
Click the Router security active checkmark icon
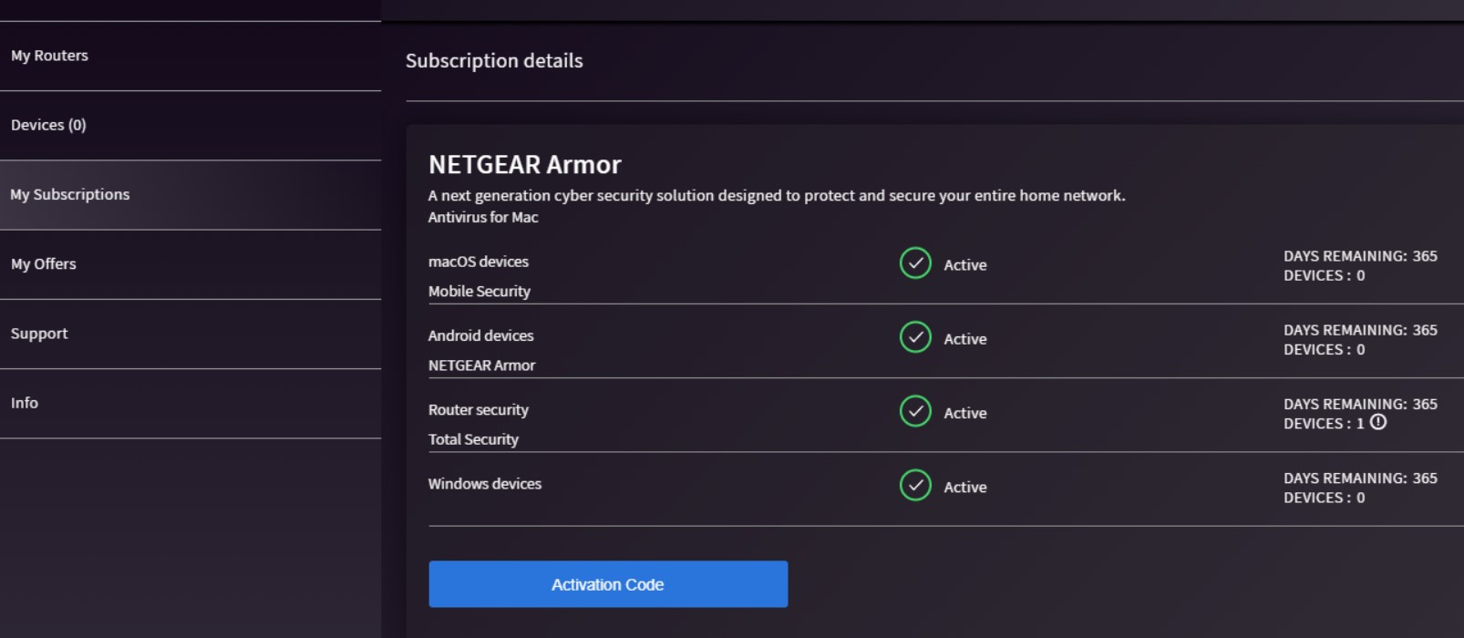click(915, 411)
